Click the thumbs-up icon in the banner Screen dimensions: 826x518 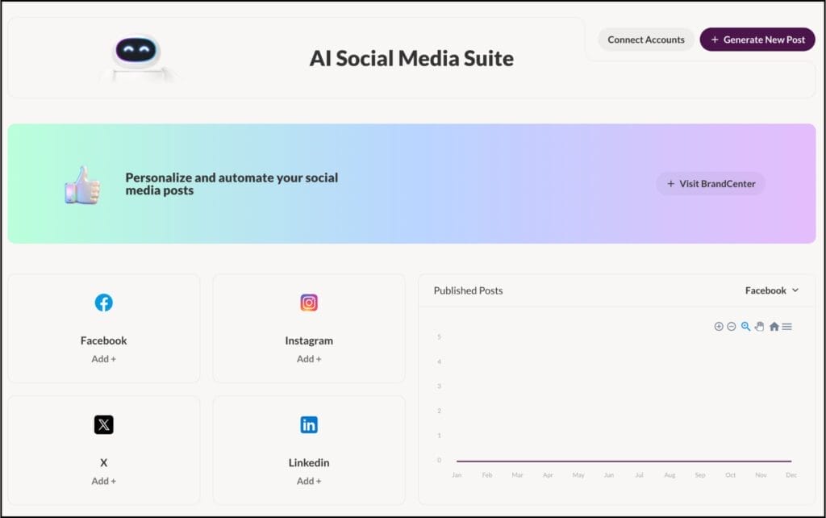(82, 185)
